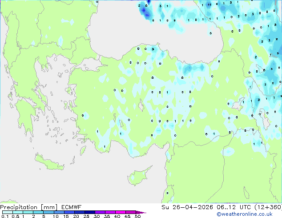The width and height of the screenshot is (282, 218).
Task: Select purple swatch between 30 and 35
Action: [100, 212]
